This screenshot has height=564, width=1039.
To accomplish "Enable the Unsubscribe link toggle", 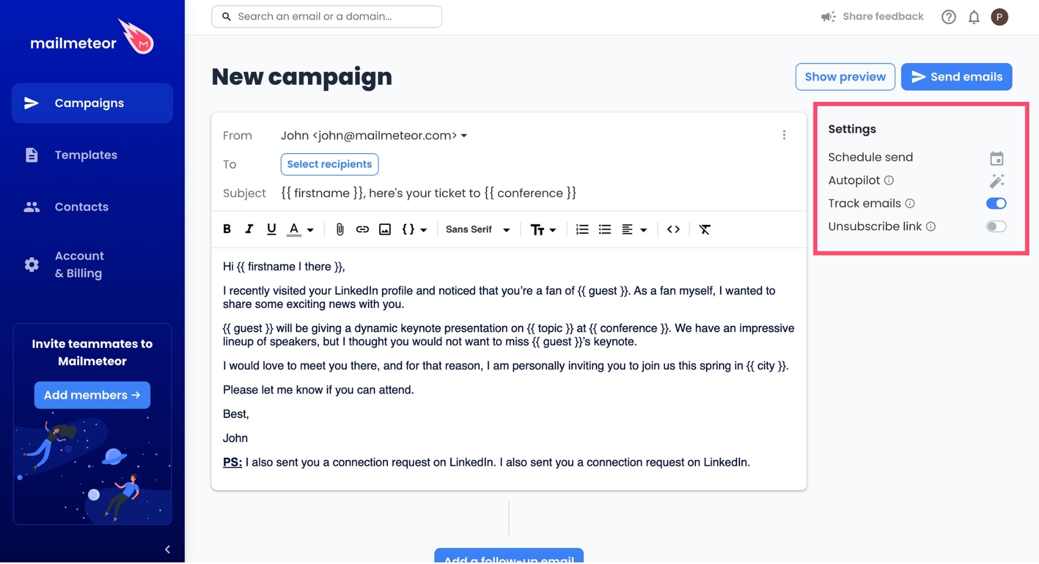I will (x=996, y=226).
